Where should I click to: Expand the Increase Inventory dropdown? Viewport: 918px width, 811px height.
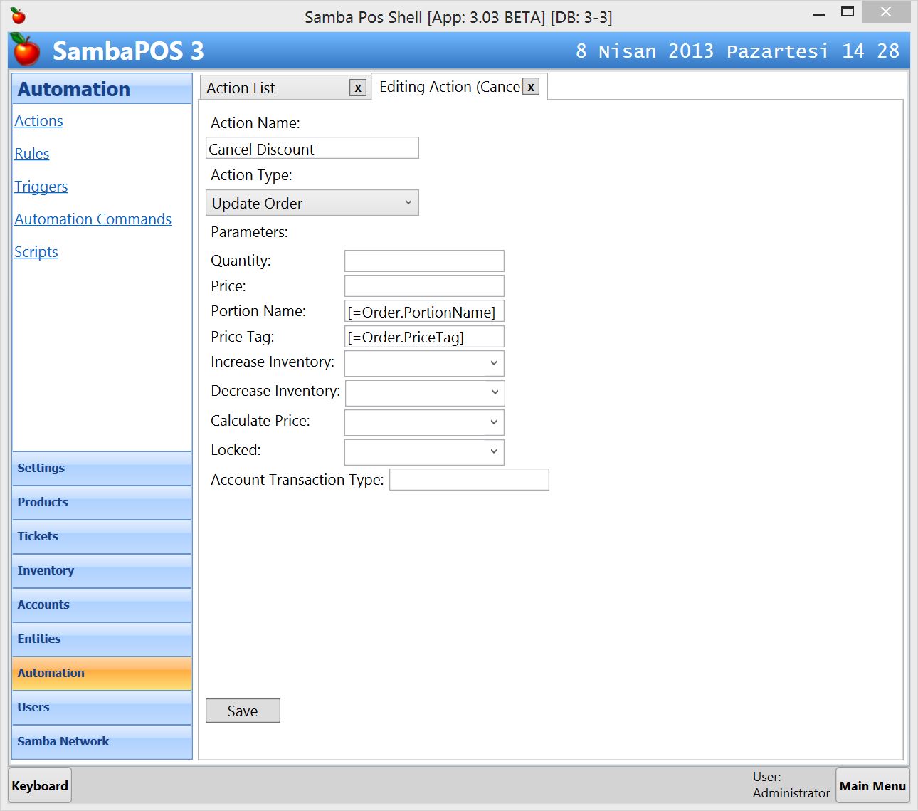pyautogui.click(x=424, y=363)
